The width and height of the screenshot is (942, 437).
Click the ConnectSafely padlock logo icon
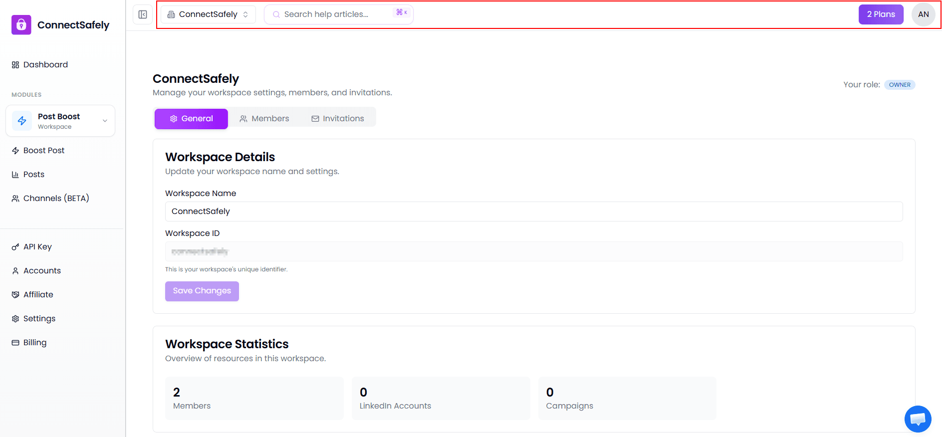(21, 25)
